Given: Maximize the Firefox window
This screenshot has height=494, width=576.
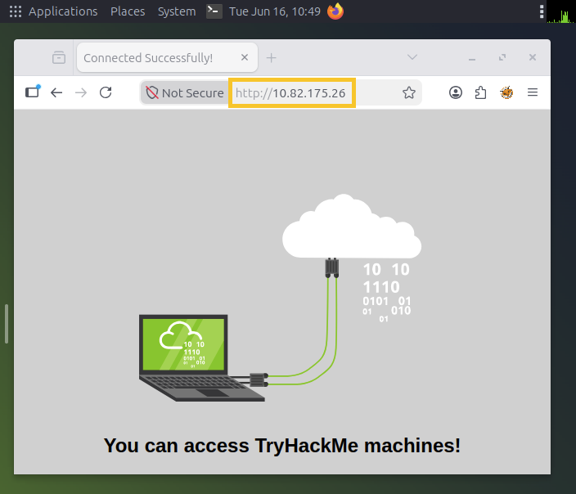Looking at the screenshot, I should (x=502, y=58).
